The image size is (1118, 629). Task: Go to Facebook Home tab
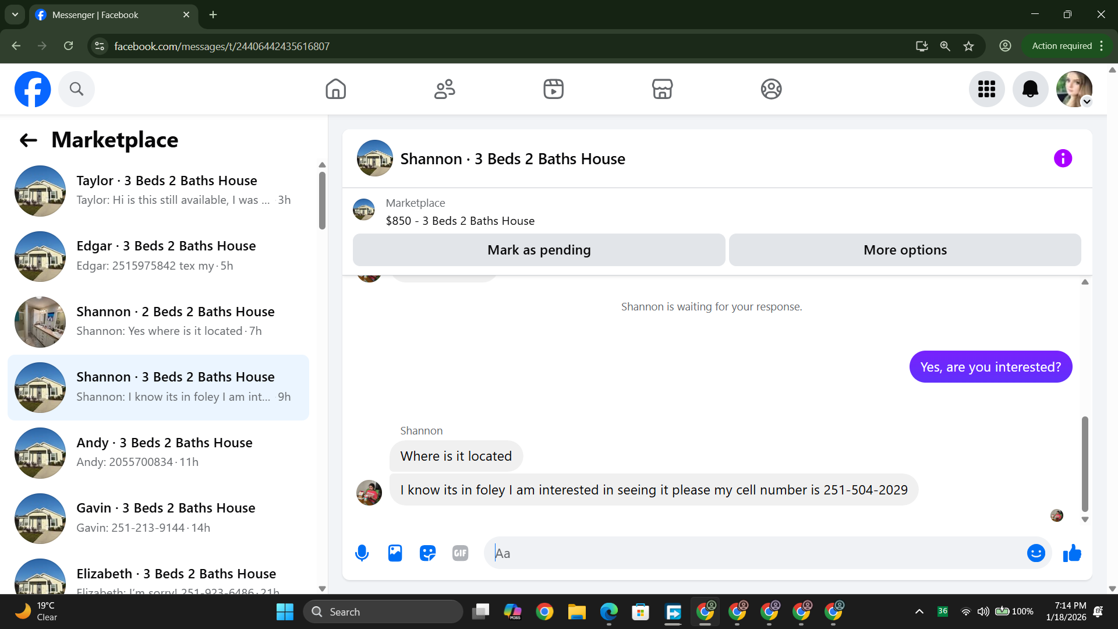[x=335, y=89]
